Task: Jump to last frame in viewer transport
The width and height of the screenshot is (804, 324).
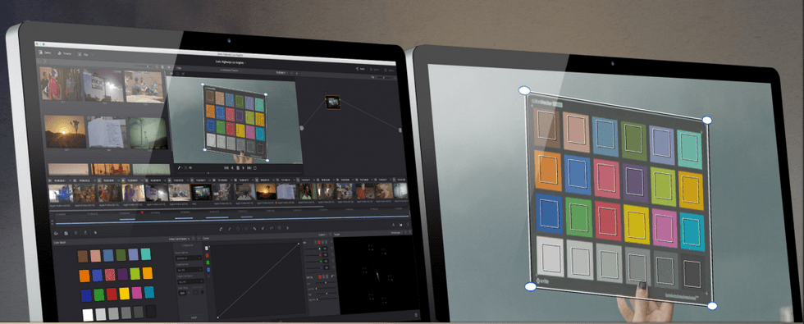Action: point(249,168)
